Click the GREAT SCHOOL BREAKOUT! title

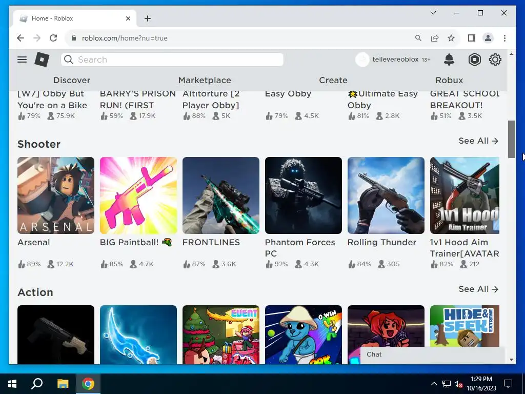point(465,100)
